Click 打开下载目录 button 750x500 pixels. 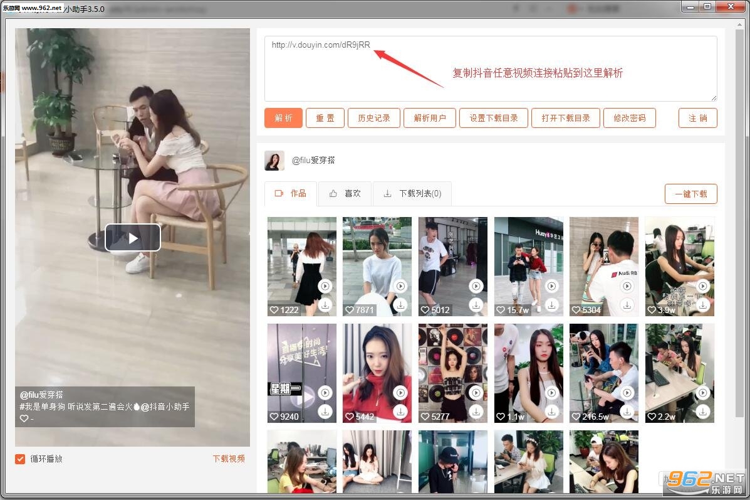coord(566,118)
